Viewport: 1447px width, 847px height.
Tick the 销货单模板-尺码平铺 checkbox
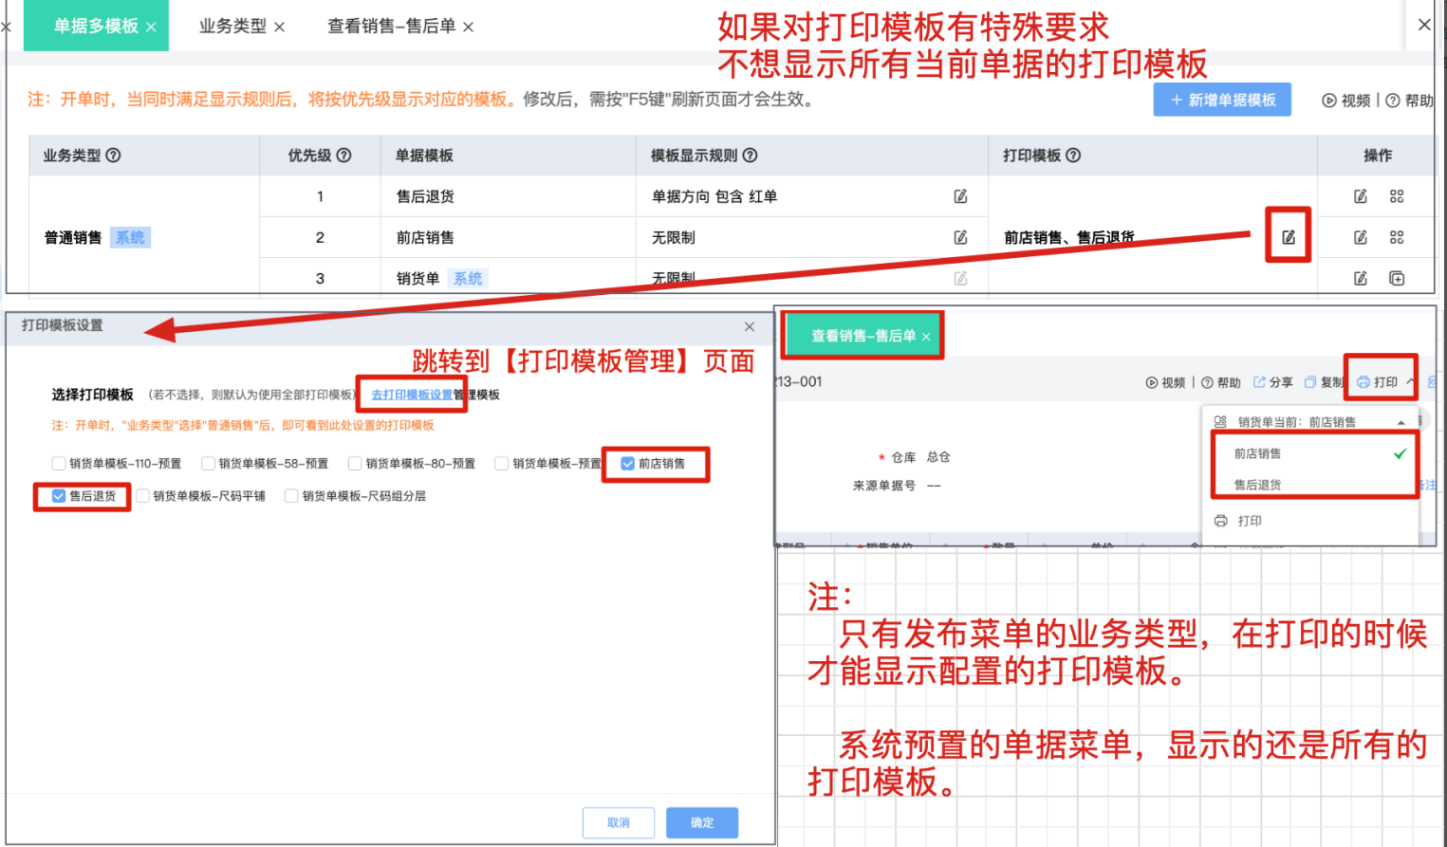tap(143, 496)
